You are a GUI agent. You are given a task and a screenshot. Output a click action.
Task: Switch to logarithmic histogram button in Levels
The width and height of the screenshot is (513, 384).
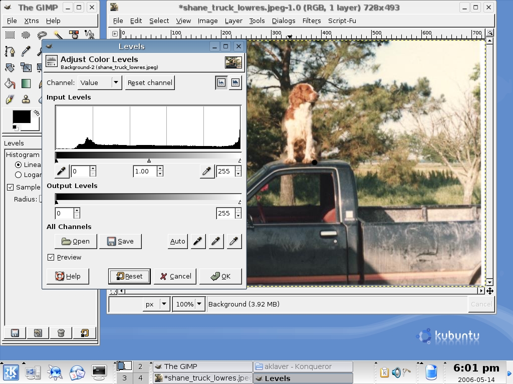pos(235,83)
